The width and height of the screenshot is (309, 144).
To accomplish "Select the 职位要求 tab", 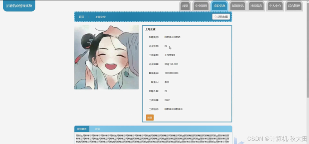I will (82, 129).
